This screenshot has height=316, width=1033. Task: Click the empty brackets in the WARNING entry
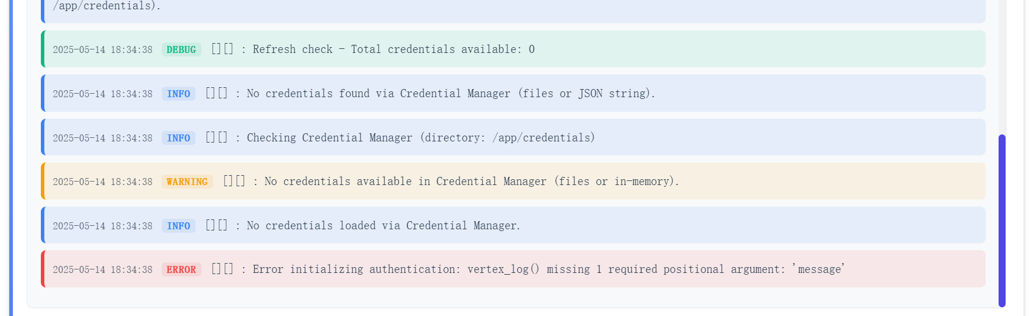pyautogui.click(x=234, y=181)
